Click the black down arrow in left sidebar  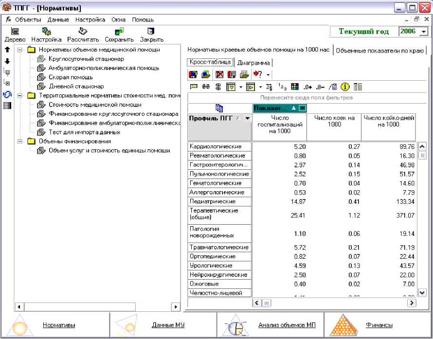pos(7,61)
